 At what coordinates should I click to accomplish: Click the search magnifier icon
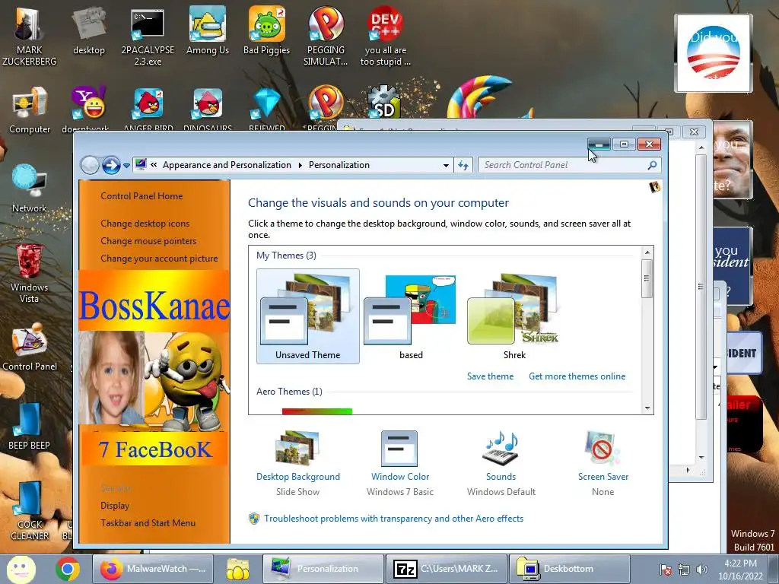(652, 165)
